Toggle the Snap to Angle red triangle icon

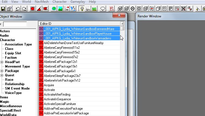click(x=39, y=9)
